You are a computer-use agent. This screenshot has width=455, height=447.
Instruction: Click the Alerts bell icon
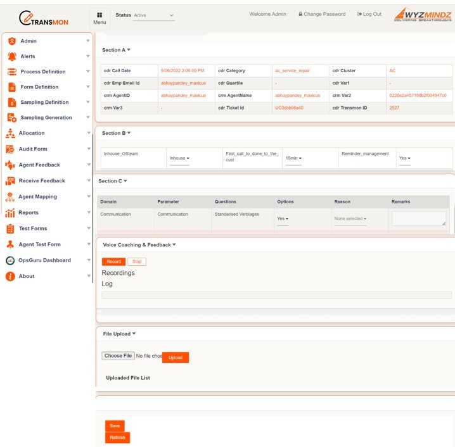[x=12, y=56]
